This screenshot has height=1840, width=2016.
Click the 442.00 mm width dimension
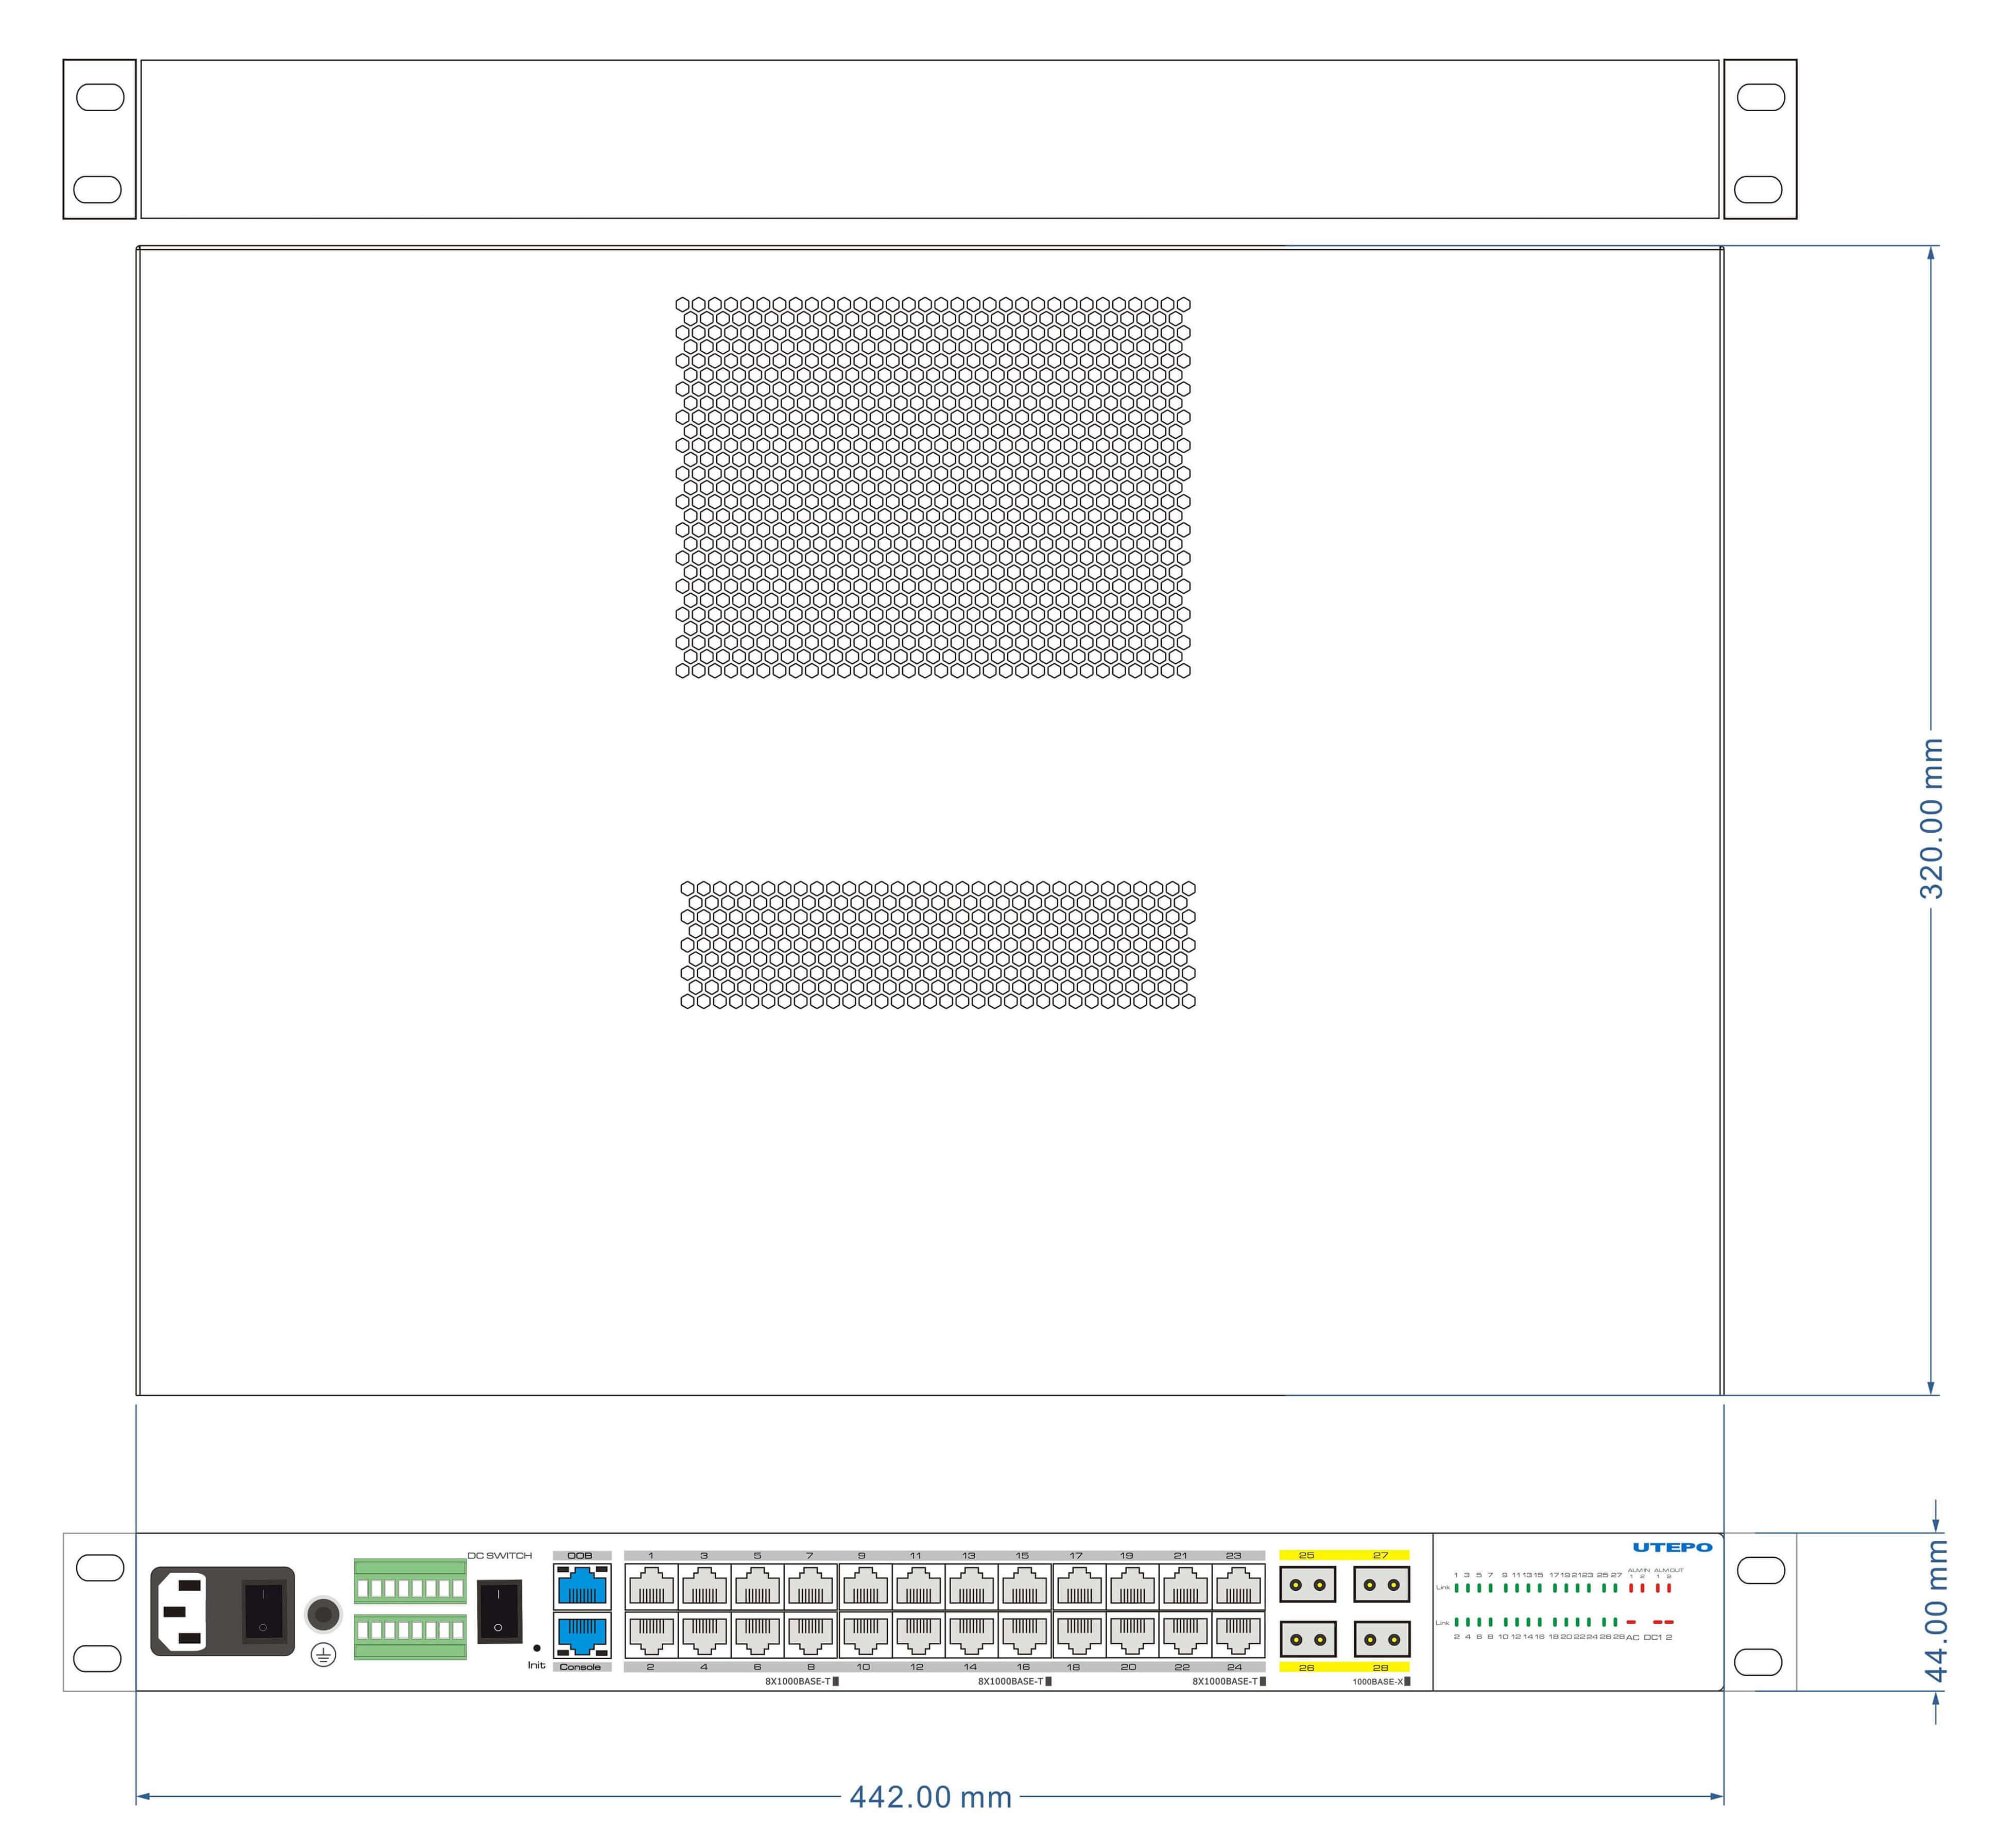[x=930, y=1797]
